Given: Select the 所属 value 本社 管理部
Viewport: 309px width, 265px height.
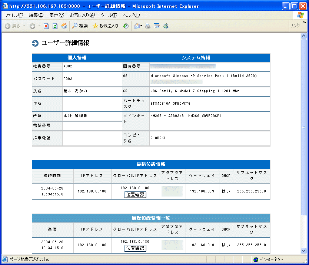Looking at the screenshot, I should click(x=75, y=116).
